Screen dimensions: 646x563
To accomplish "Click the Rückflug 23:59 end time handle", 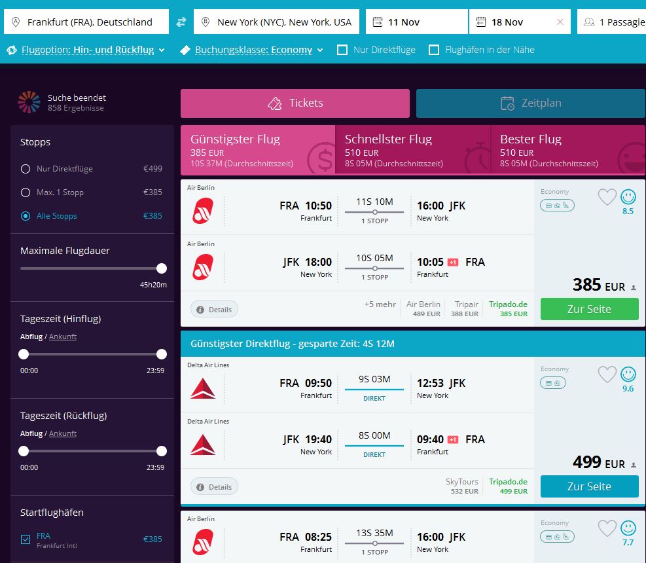I will tap(162, 451).
